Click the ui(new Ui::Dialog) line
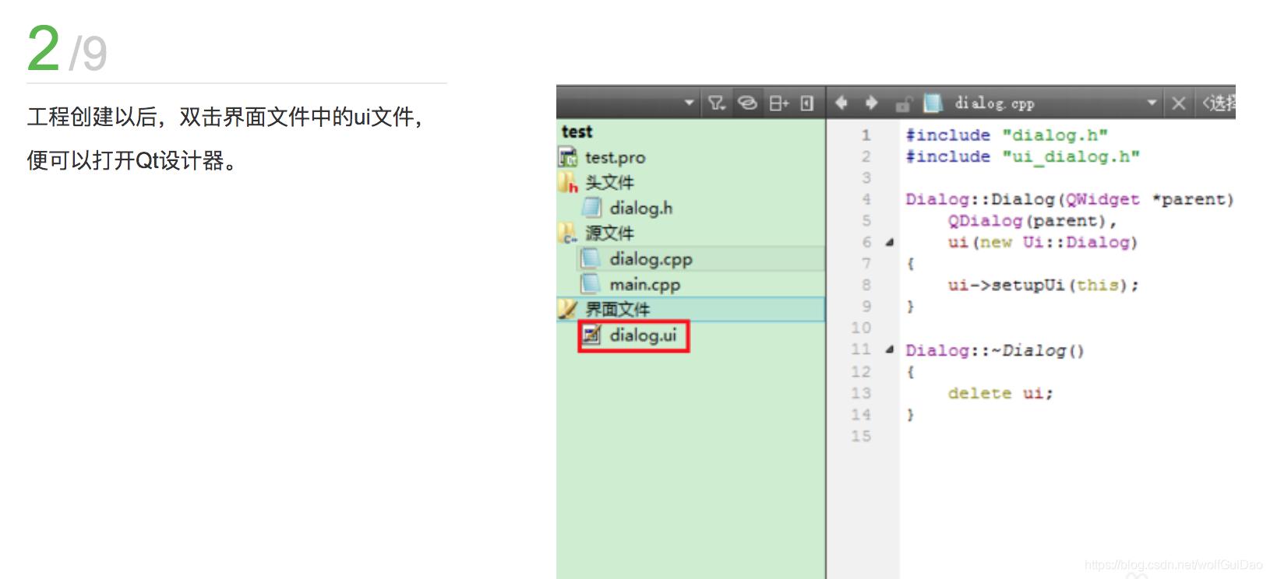This screenshot has width=1270, height=579. click(x=1042, y=243)
